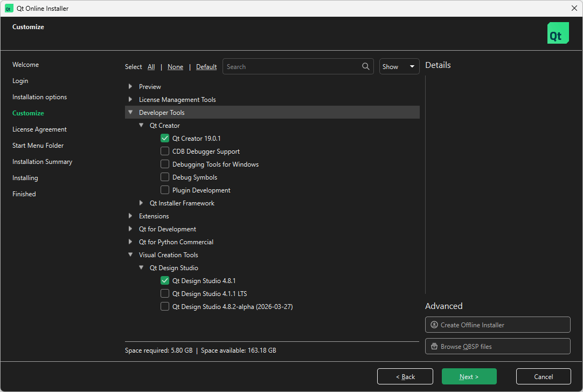Viewport: 583px width, 392px height.
Task: Select Qt Design Studio 4.1.1 LTS
Action: click(165, 293)
